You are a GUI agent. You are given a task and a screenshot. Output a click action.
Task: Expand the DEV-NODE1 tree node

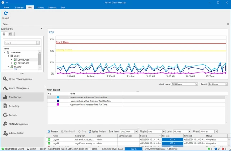pos(12,60)
